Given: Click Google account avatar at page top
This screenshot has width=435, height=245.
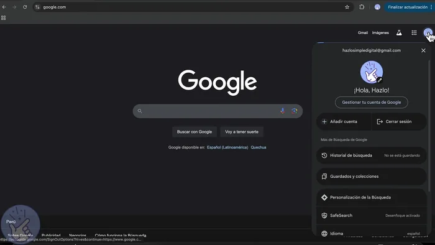Looking at the screenshot, I should coord(428,32).
